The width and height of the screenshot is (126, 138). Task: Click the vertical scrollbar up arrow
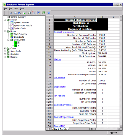click(x=121, y=17)
